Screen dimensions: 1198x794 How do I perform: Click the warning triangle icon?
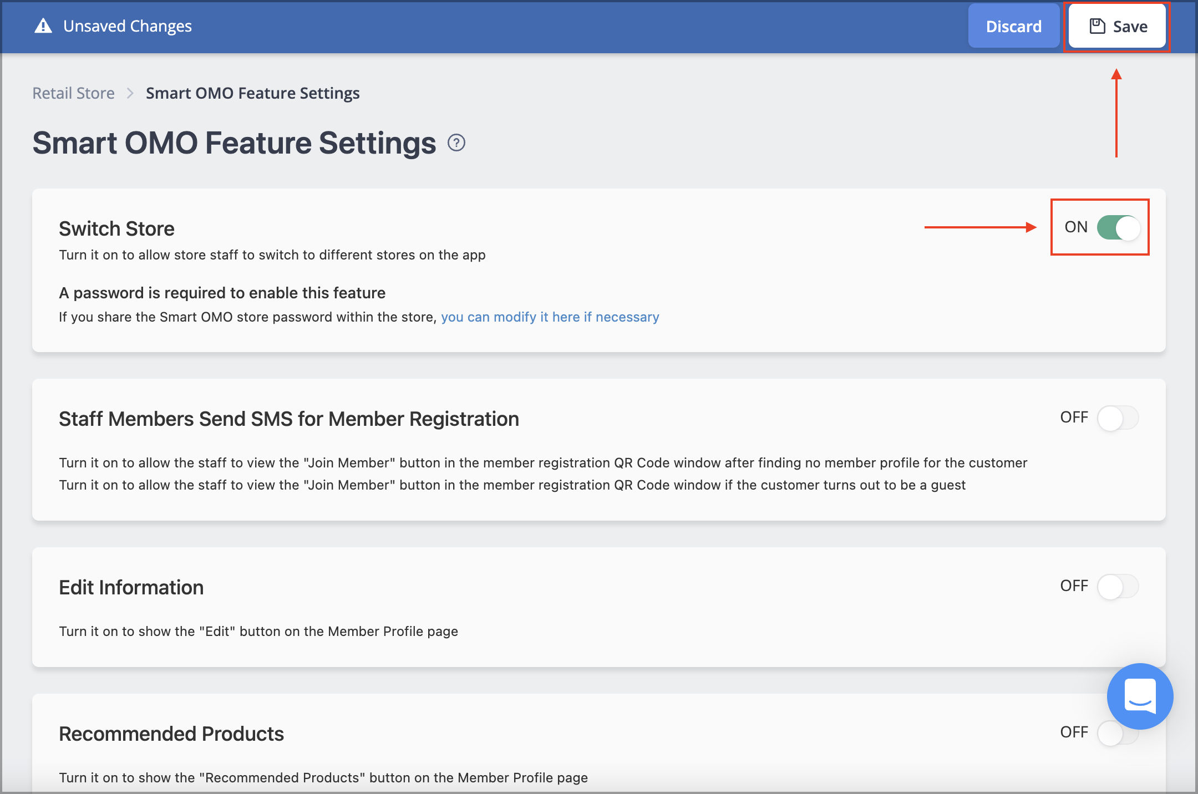click(x=43, y=26)
